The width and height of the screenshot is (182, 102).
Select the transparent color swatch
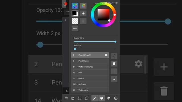[75, 21]
